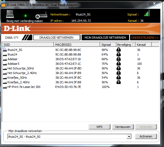Click the adapter icon beside Kroefjes_5GHz
Image resolution: width=164 pixels, height=147 pixels.
(5, 78)
